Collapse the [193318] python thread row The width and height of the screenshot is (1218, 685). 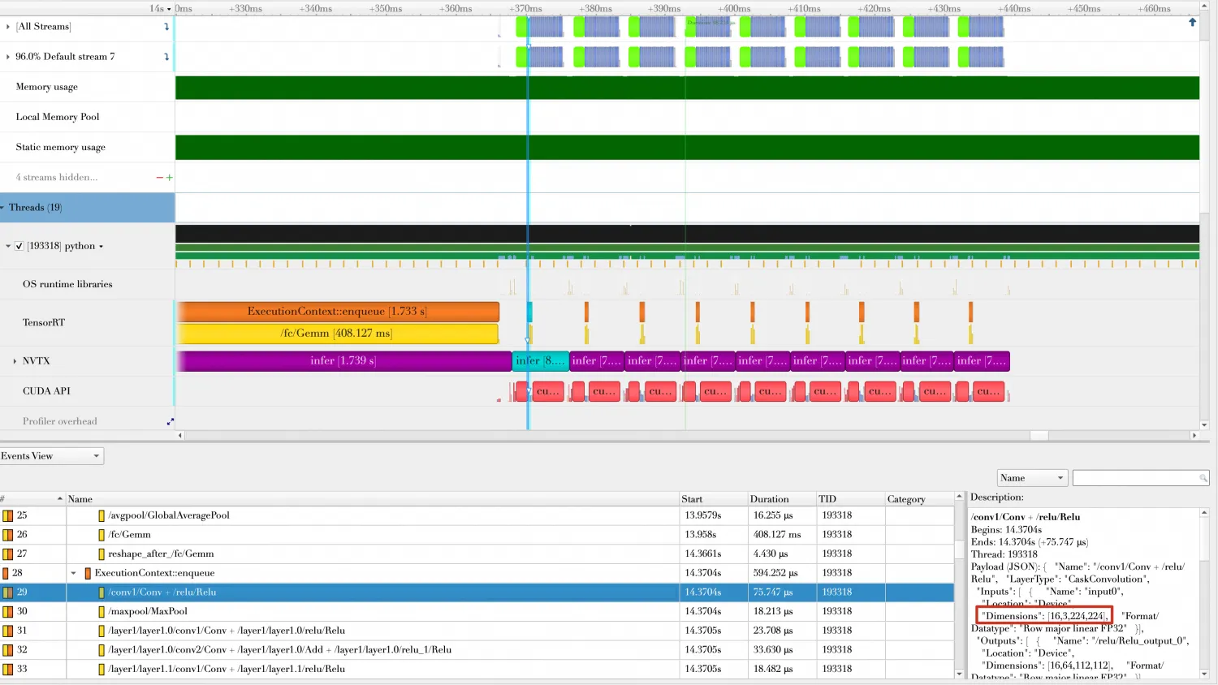click(8, 246)
